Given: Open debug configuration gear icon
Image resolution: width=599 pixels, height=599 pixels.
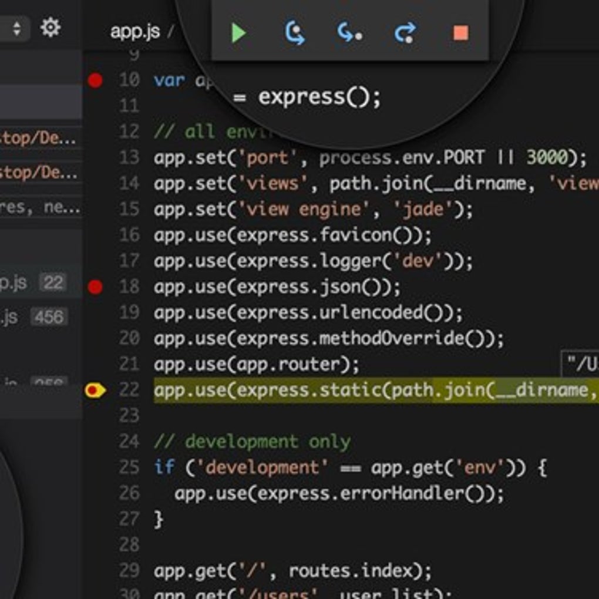Looking at the screenshot, I should coord(51,28).
